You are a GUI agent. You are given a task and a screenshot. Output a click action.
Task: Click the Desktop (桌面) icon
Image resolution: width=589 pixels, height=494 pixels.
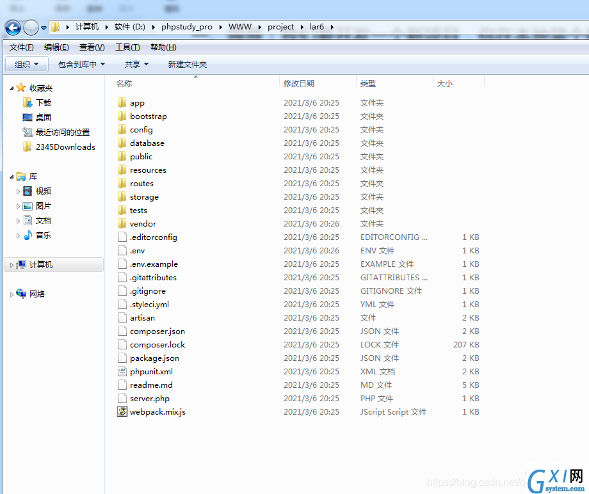[28, 117]
